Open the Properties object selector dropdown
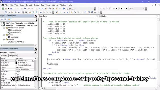Screen dimensions: 160x90 [35, 52]
